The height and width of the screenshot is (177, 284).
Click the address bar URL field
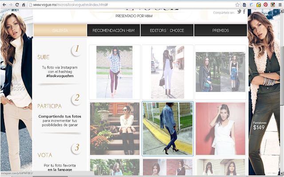[x=134, y=5]
